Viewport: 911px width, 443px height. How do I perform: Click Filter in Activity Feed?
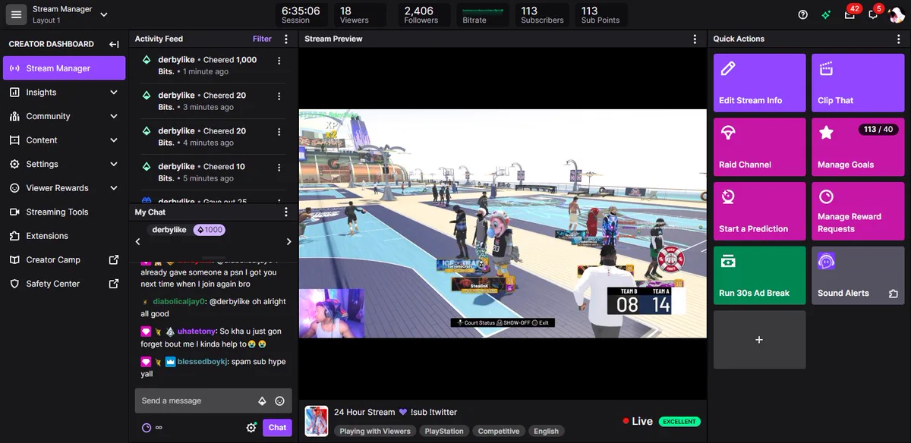pos(262,39)
